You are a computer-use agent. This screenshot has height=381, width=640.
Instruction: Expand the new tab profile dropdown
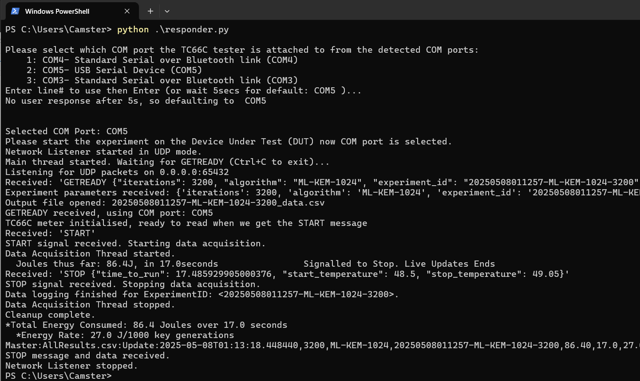click(x=167, y=11)
